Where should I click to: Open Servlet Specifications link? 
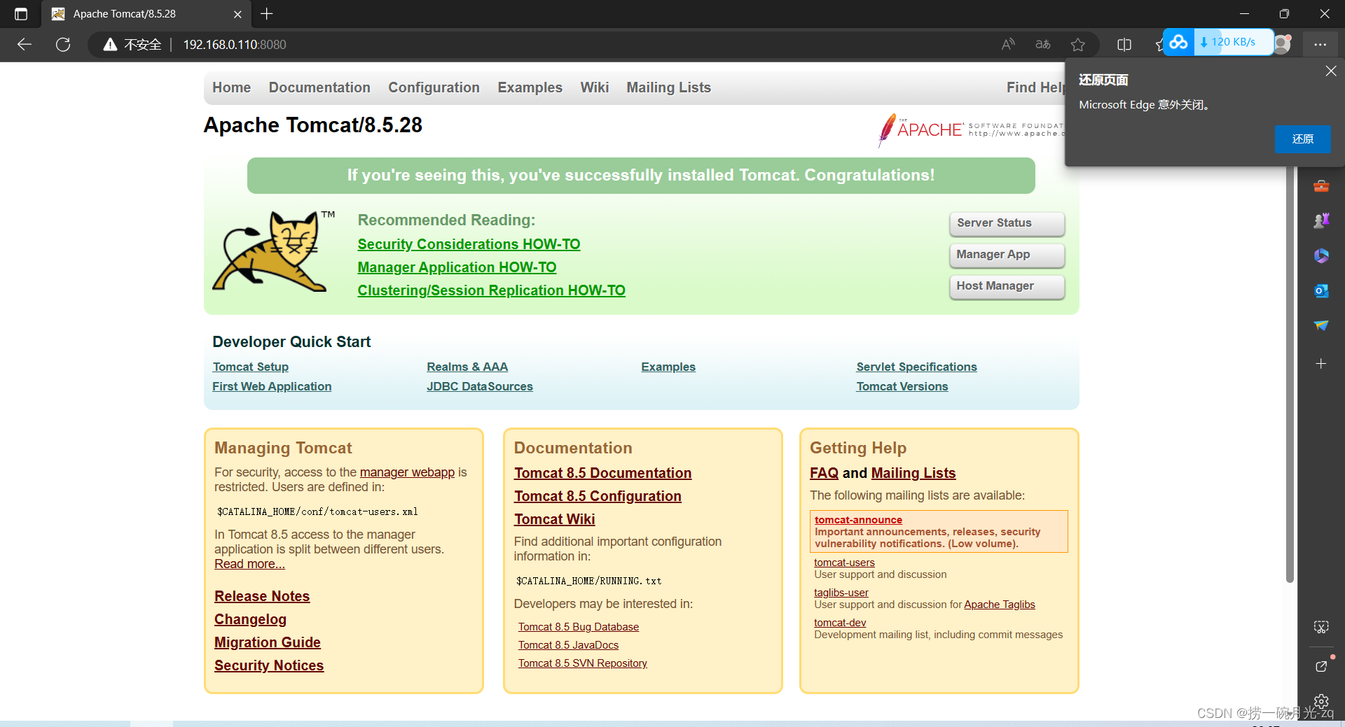[916, 367]
